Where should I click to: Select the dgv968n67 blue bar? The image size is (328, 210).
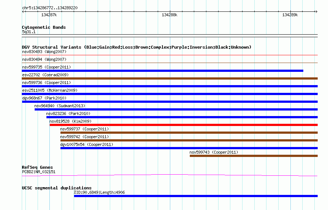pyautogui.click(x=170, y=102)
